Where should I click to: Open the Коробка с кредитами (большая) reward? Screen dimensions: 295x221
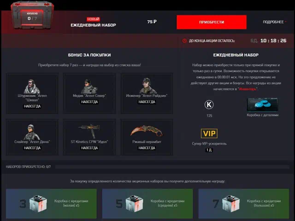(x=244, y=204)
